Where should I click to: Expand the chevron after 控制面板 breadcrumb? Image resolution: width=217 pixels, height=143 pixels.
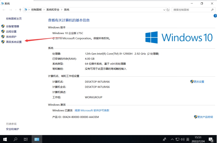coord(44,10)
